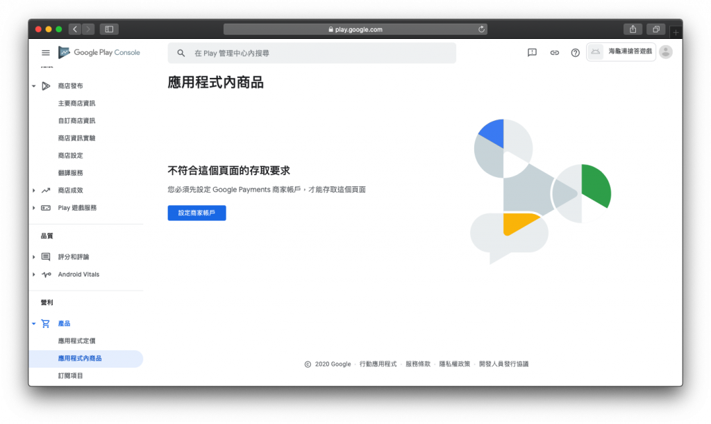The width and height of the screenshot is (711, 424).
Task: Open the 行動應用程式 footer link
Action: 378,364
